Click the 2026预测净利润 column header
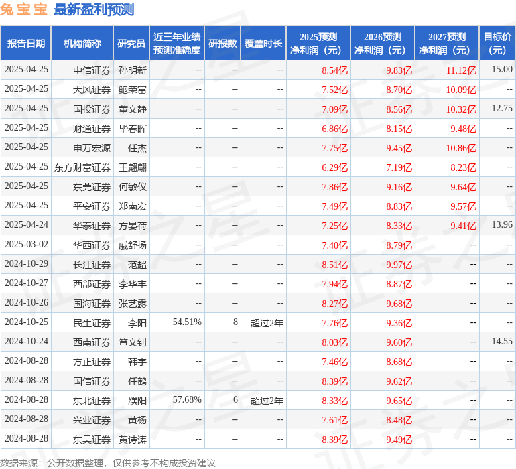 click(383, 44)
